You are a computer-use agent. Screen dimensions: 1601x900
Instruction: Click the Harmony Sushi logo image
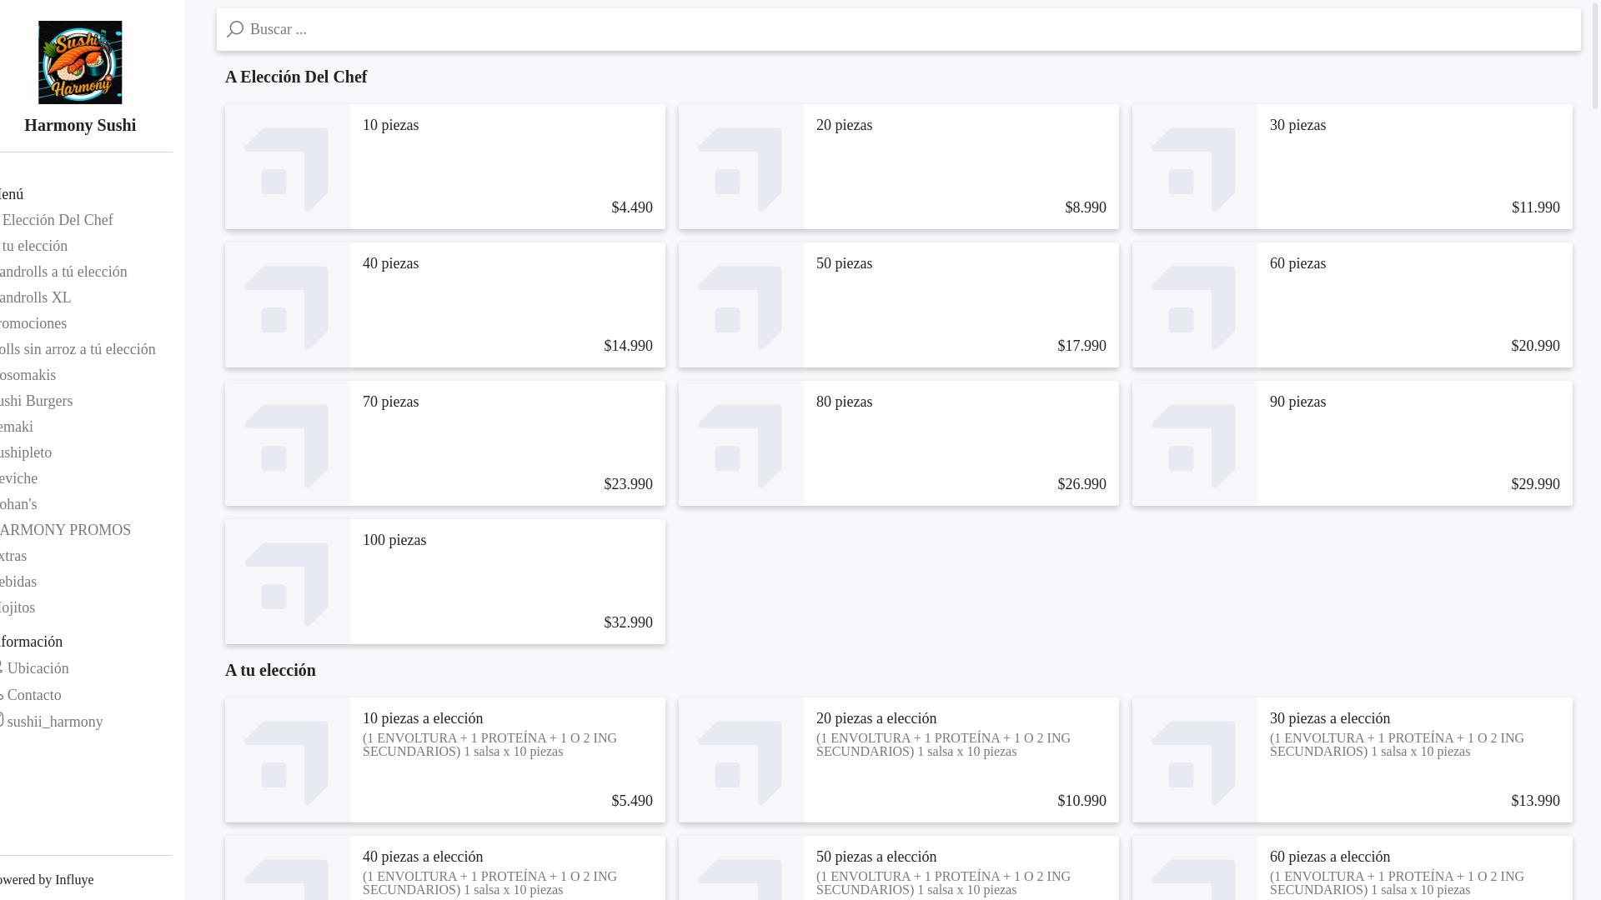(x=80, y=62)
